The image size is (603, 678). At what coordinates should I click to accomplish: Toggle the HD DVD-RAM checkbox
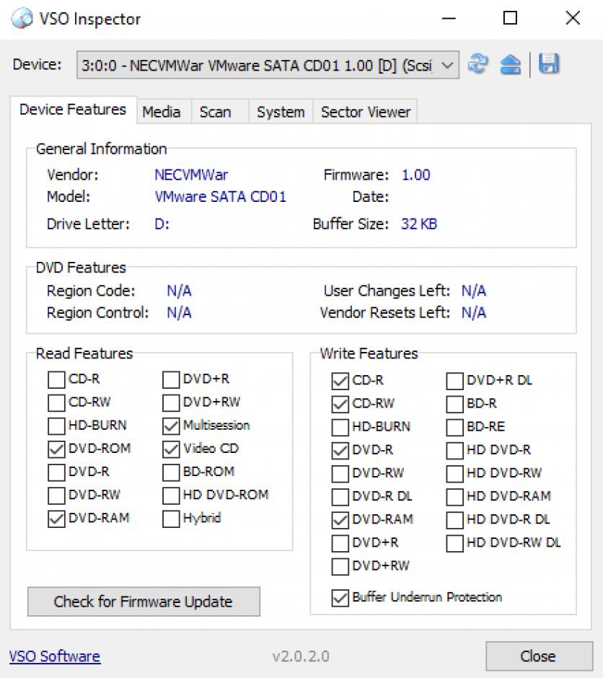click(x=454, y=497)
